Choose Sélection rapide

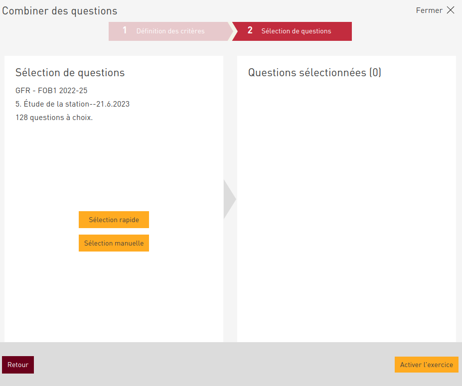[114, 220]
